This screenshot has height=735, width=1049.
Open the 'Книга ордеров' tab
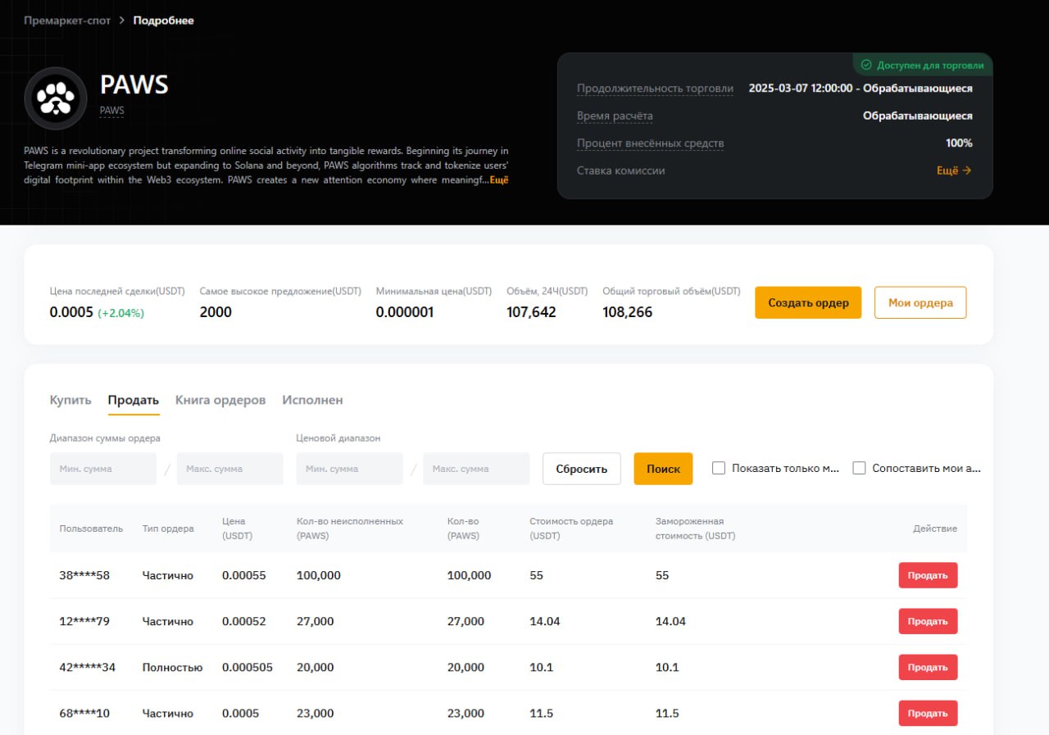click(220, 400)
